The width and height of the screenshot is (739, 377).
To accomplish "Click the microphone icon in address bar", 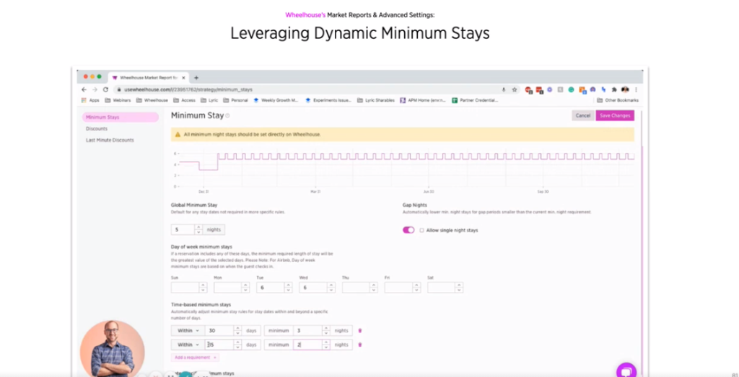I will (x=504, y=89).
